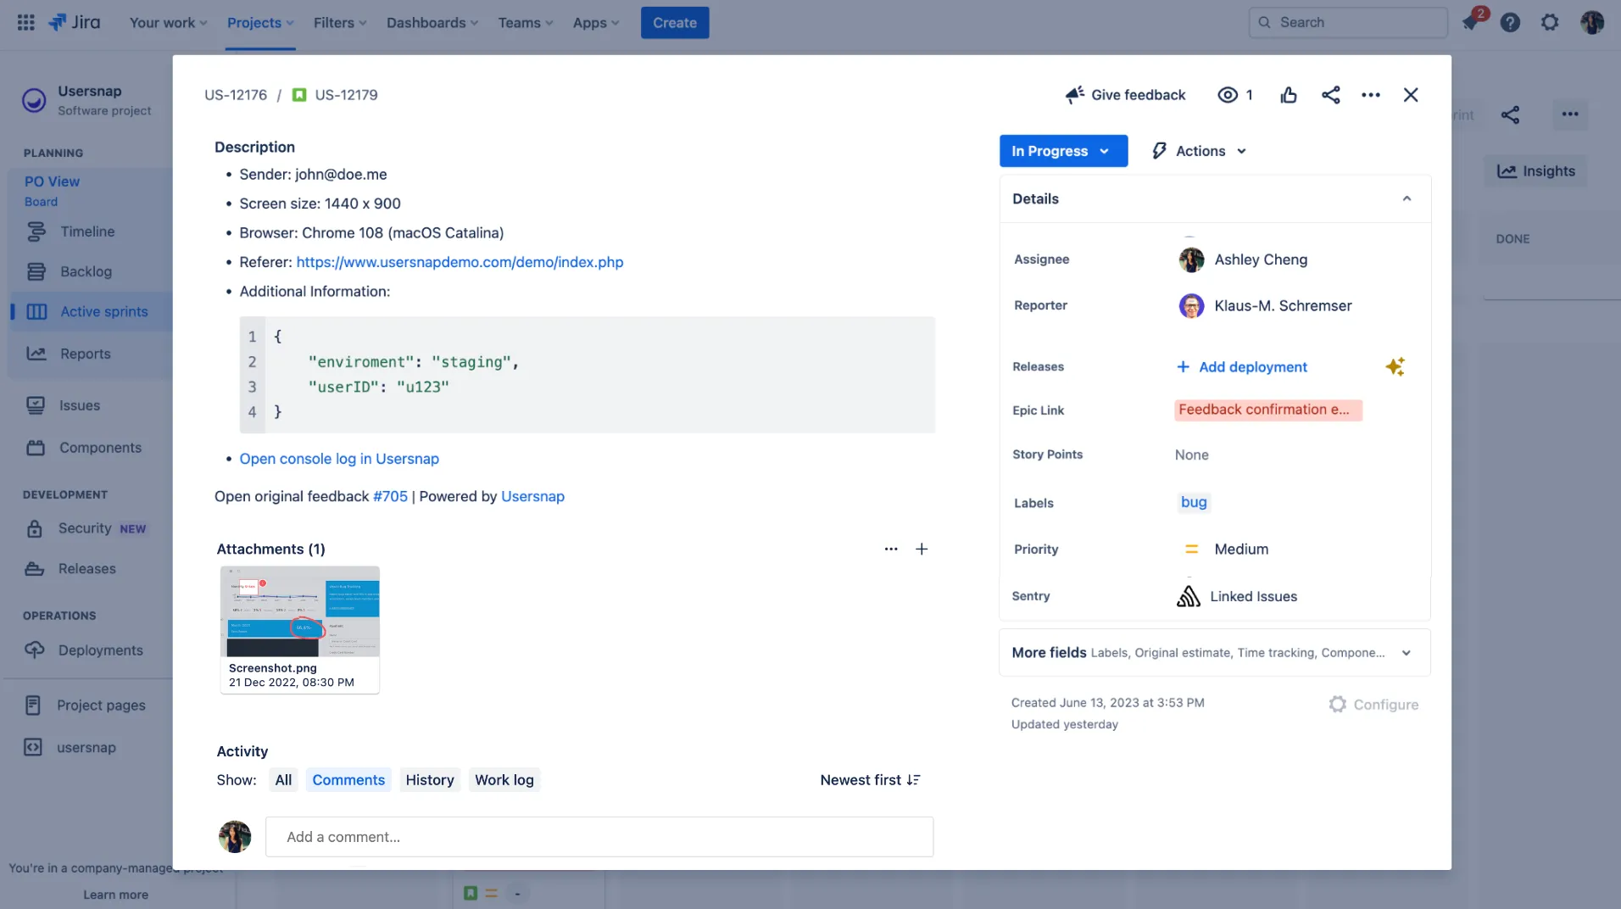1621x909 pixels.
Task: Open the notifications bell in the top bar
Action: (1473, 22)
